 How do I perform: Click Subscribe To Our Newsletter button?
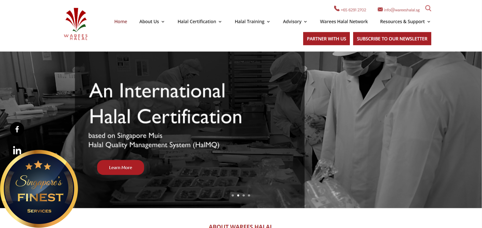[x=392, y=39]
